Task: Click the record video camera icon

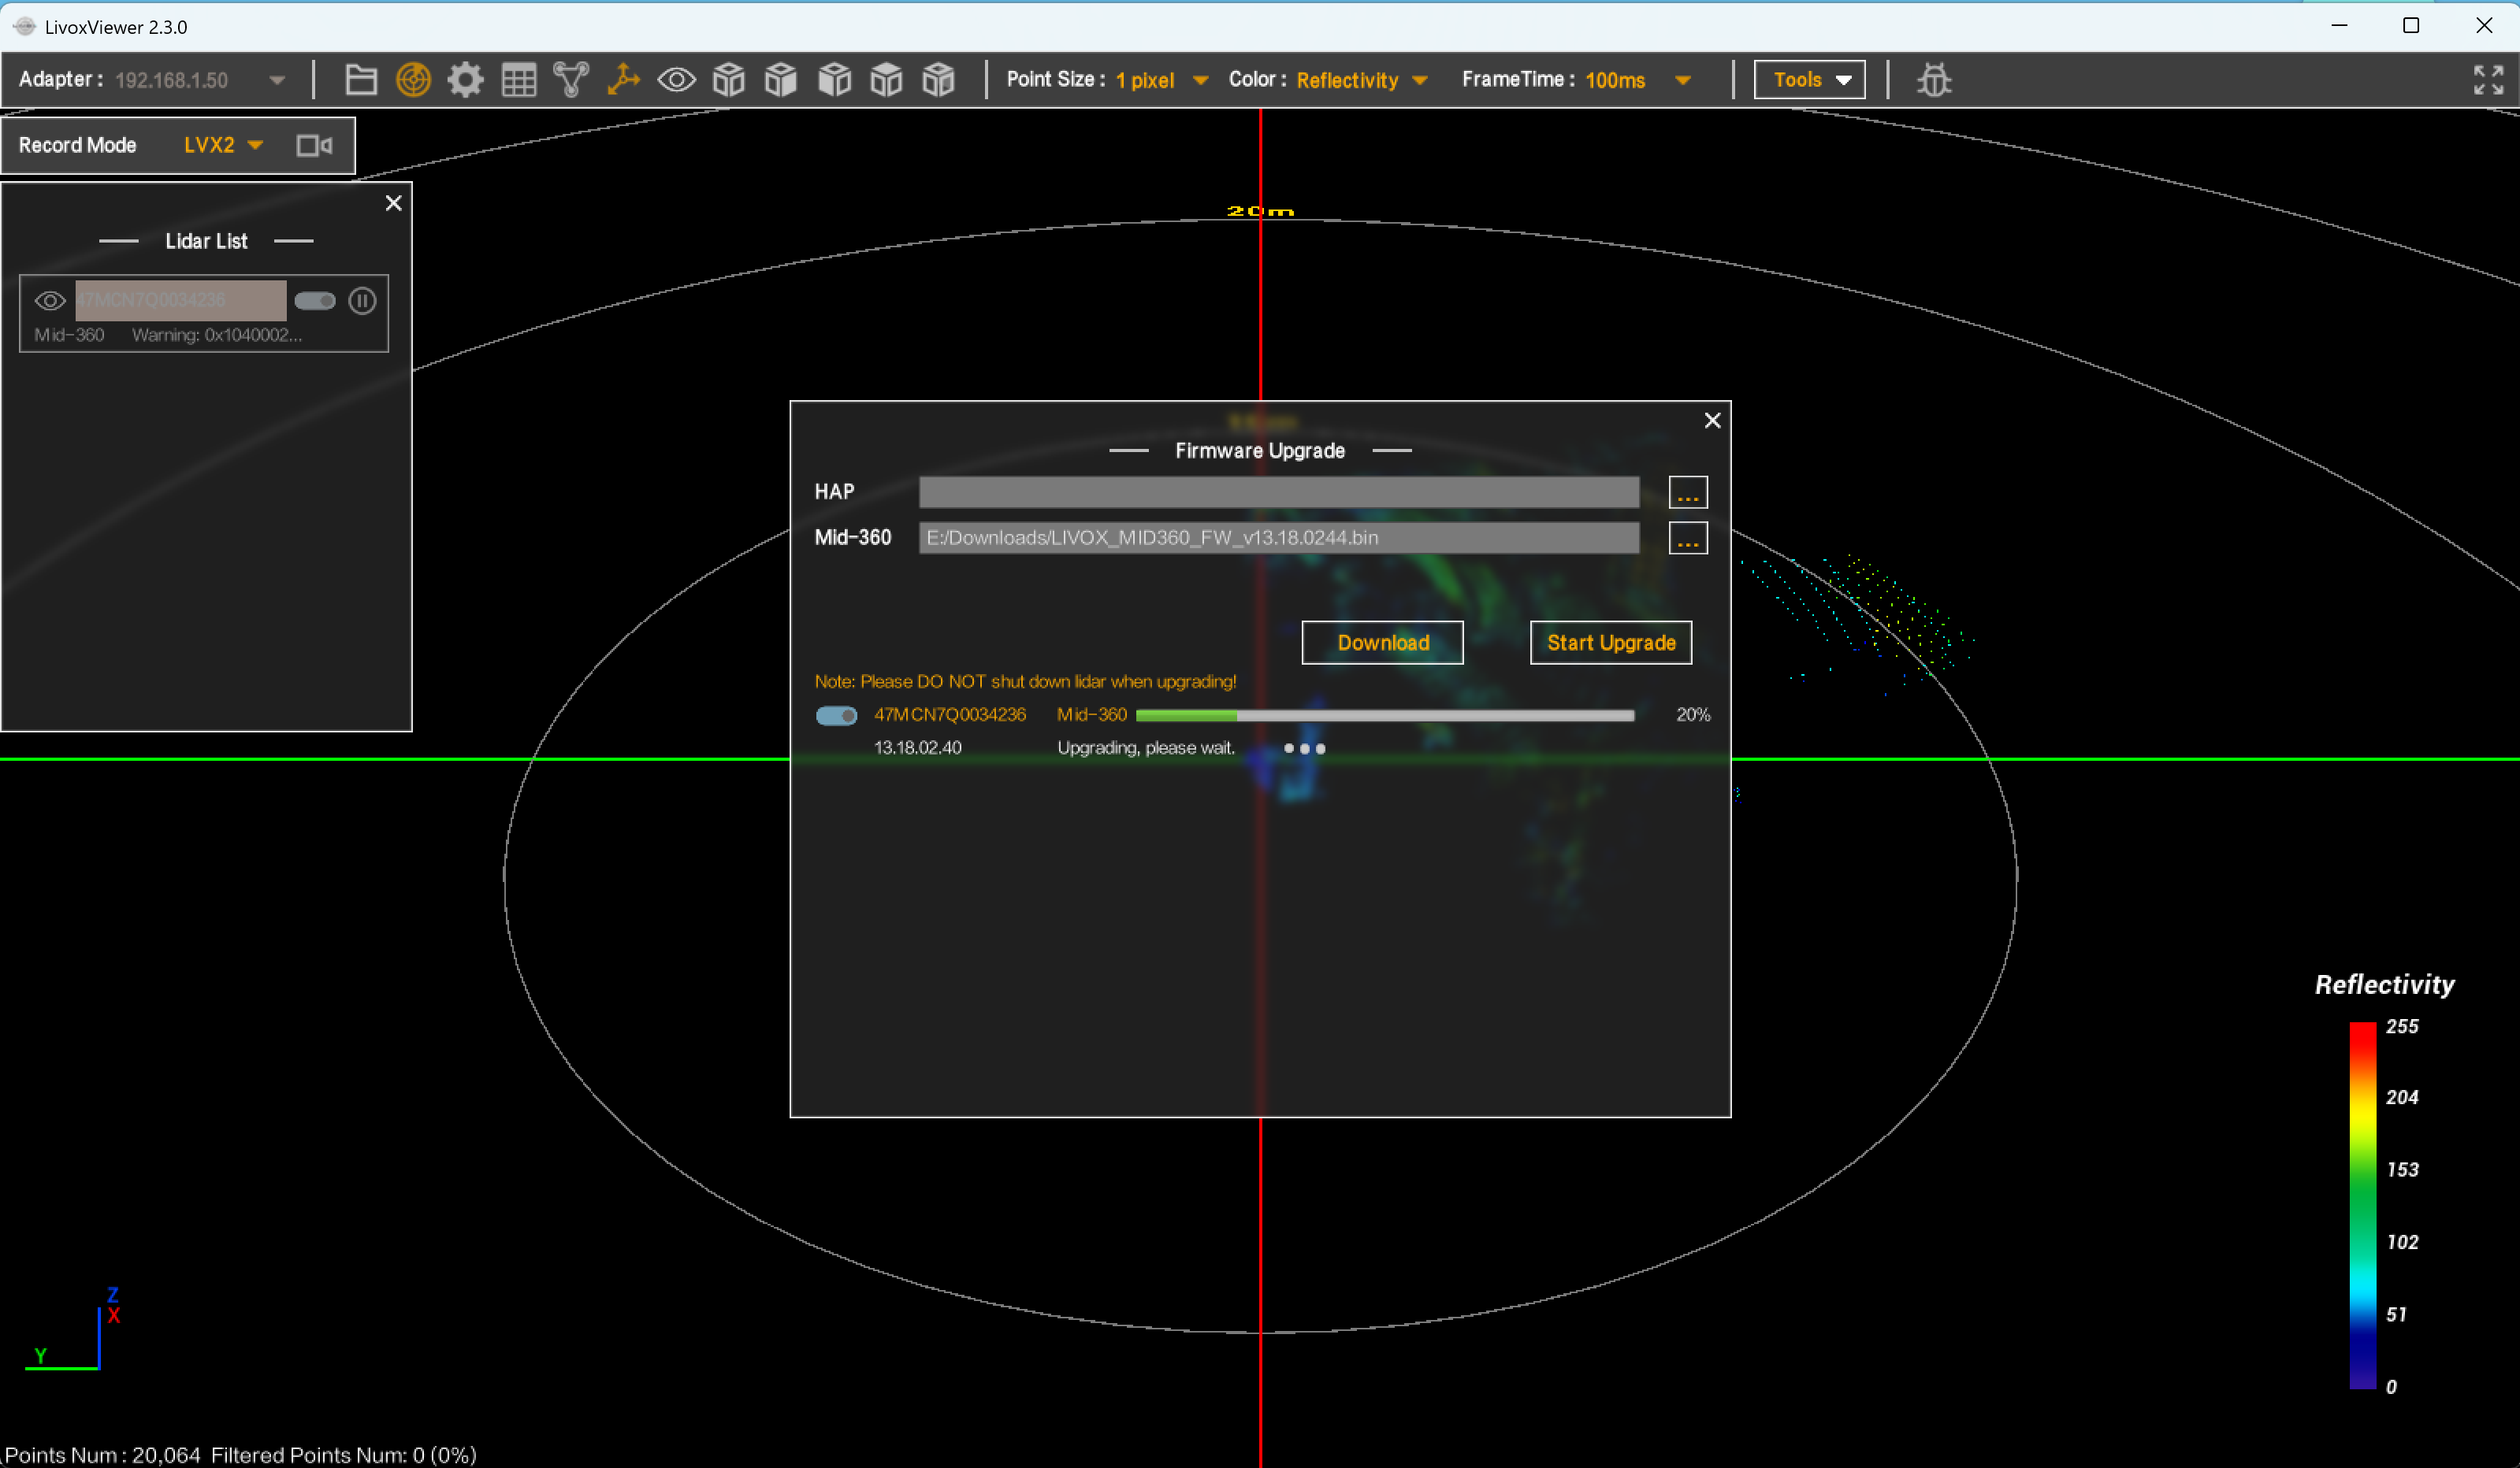Action: (x=314, y=146)
